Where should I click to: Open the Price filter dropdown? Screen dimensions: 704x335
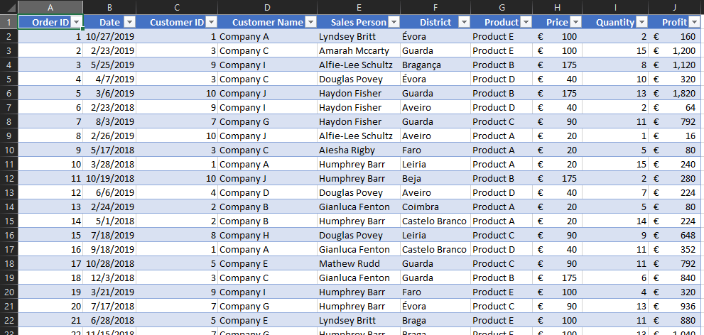[x=575, y=23]
